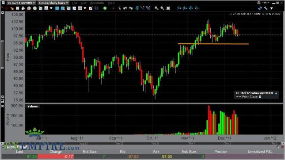
Task: Click the teal trash remove icon
Action: tap(137, 8)
